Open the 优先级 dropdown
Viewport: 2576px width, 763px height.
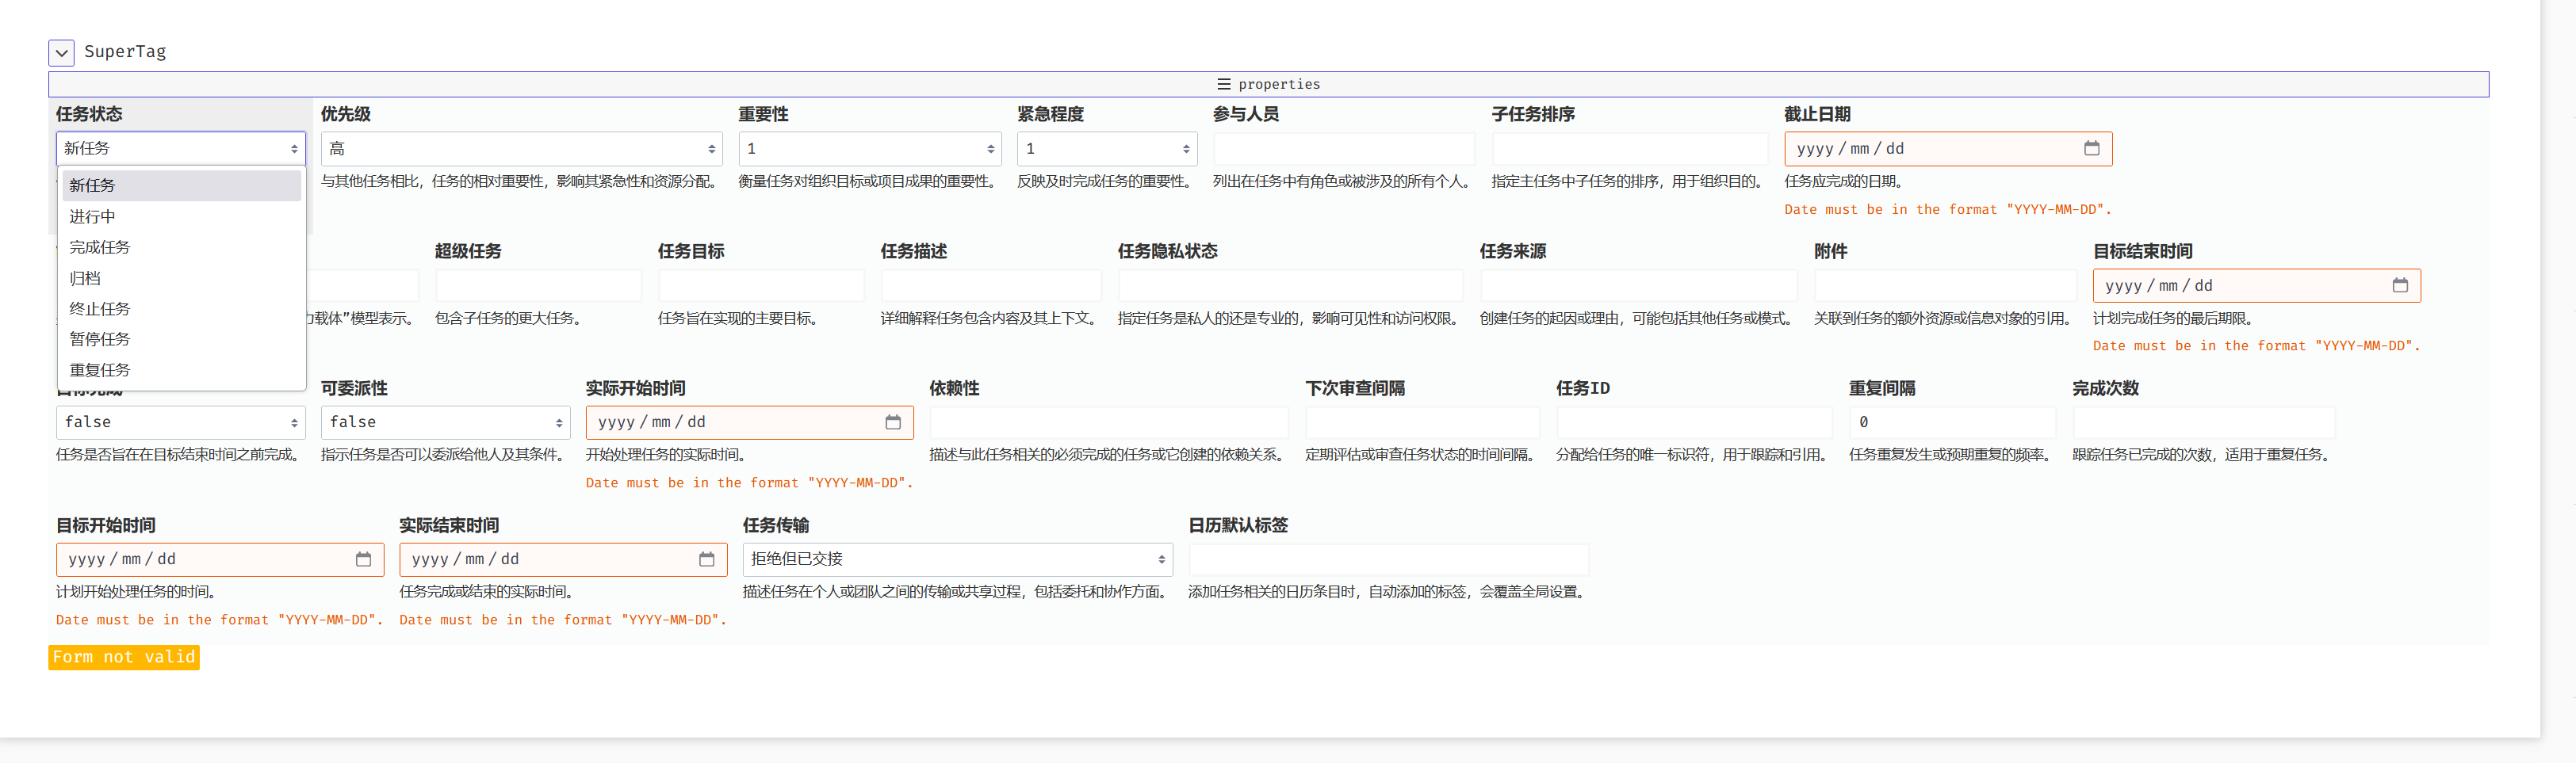coord(520,149)
